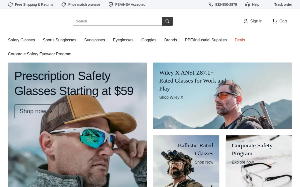
Task: Click the Sign in person icon
Action: pyautogui.click(x=246, y=21)
